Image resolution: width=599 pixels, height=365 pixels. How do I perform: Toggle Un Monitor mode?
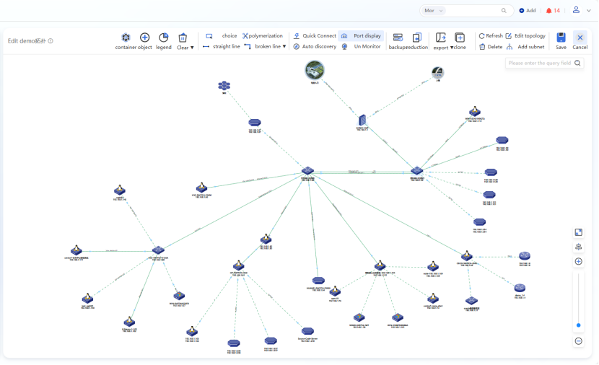tap(361, 47)
